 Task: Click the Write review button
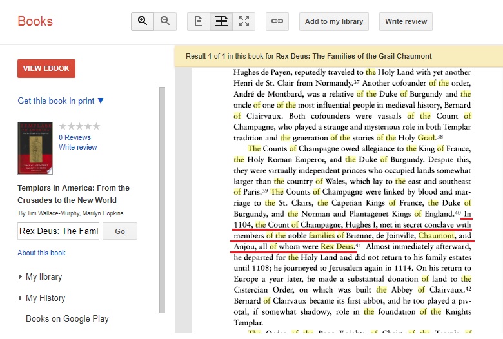[406, 21]
